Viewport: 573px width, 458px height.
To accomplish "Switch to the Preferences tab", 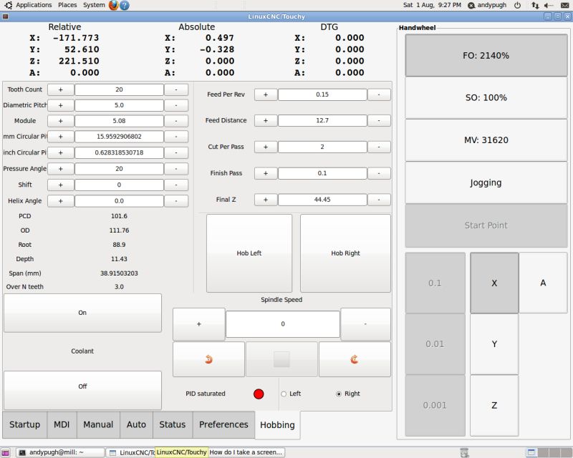I will (222, 424).
